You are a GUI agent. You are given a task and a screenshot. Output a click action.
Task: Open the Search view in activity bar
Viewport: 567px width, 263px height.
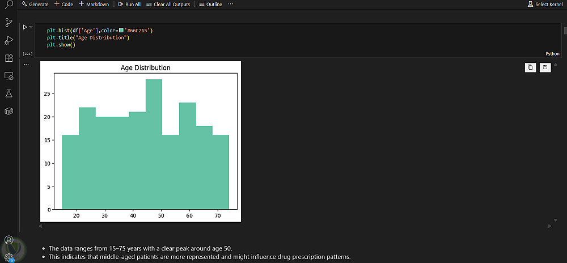[x=9, y=5]
